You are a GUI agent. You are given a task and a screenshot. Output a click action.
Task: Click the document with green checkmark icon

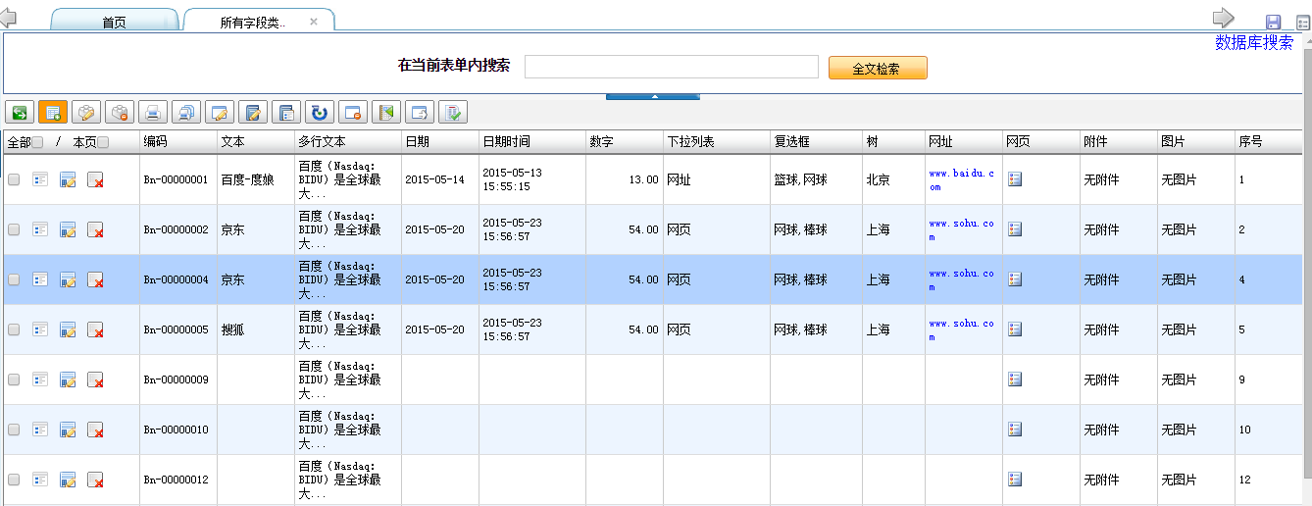tap(453, 112)
